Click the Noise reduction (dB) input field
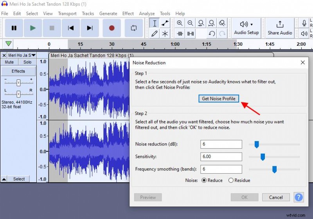 pyautogui.click(x=221, y=144)
